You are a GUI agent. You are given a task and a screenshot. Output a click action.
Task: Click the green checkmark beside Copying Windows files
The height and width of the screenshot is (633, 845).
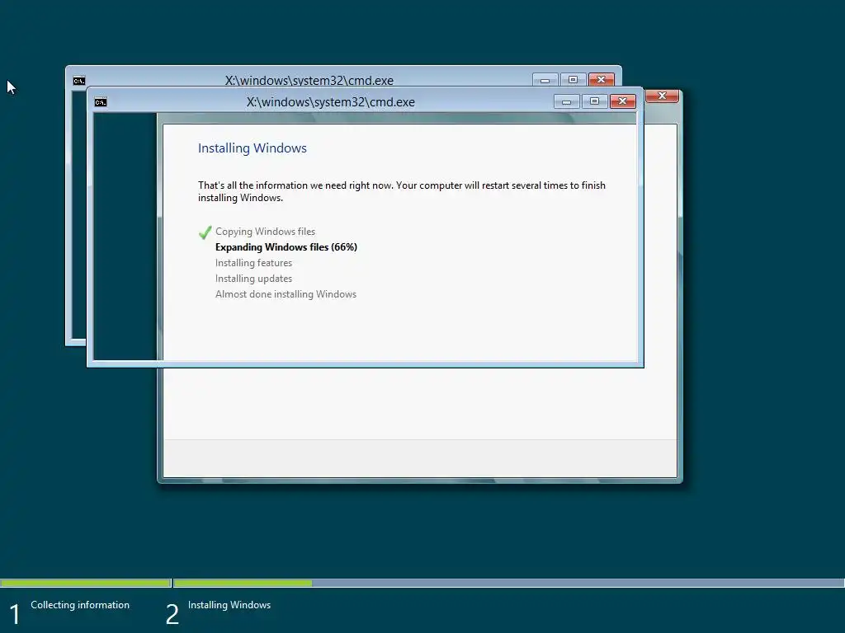click(205, 232)
